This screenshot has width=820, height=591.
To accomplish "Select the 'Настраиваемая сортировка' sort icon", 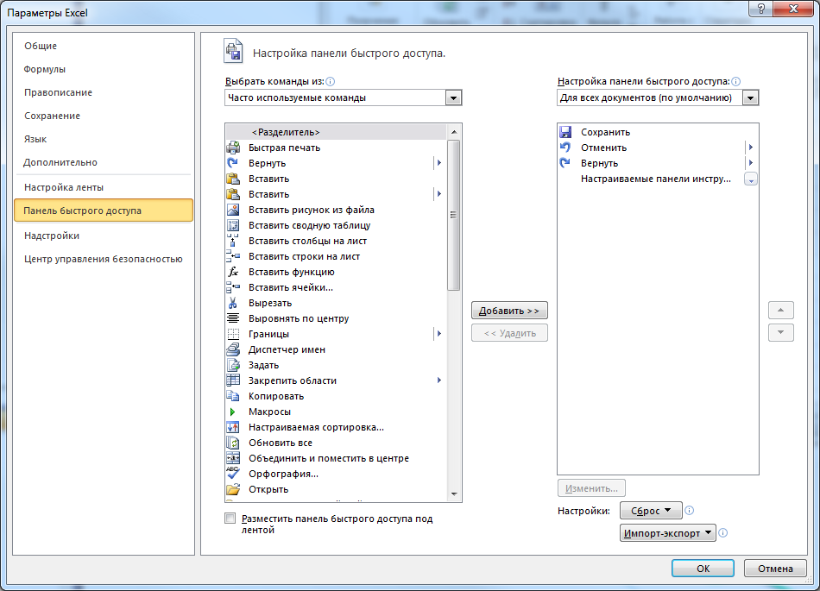I will 233,427.
